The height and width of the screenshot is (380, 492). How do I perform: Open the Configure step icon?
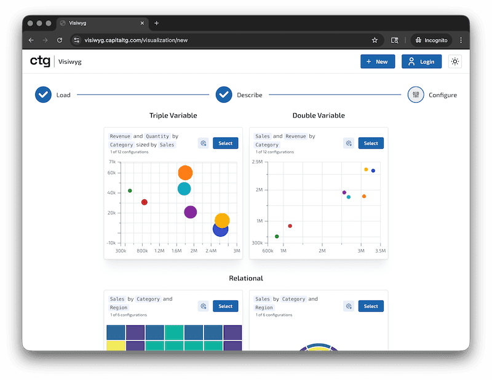pyautogui.click(x=416, y=95)
